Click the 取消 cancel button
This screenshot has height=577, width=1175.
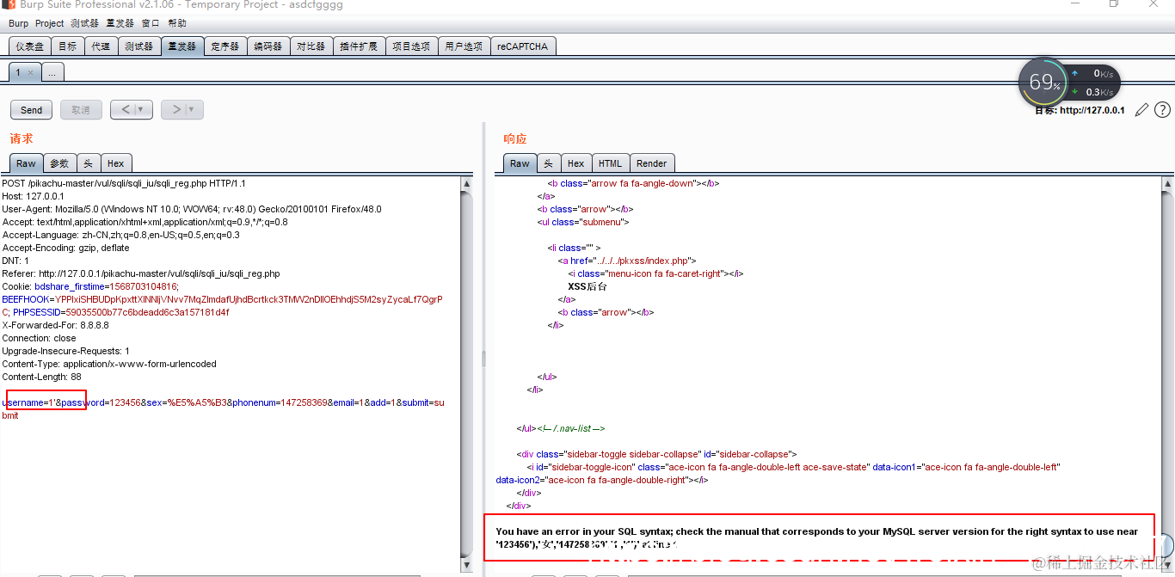coord(81,110)
